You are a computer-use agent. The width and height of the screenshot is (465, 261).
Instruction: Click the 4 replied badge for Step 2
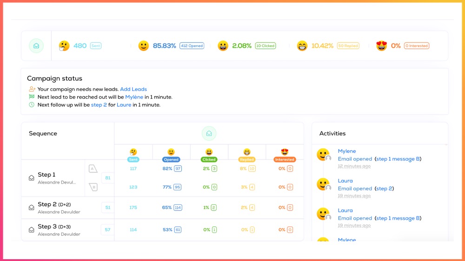coord(252,208)
